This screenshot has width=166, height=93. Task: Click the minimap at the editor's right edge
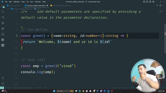[x=161, y=11]
